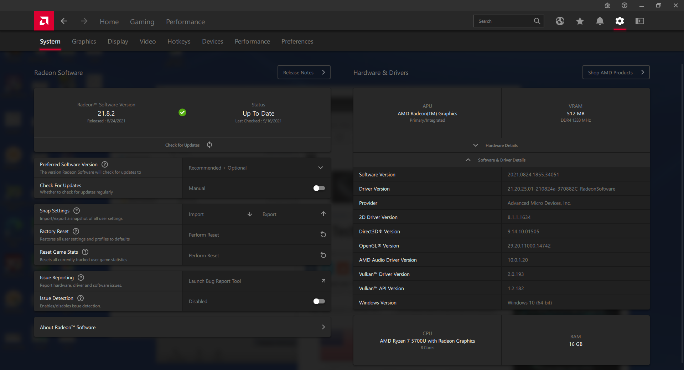The image size is (684, 370).
Task: Expand Hardware Details section
Action: click(502, 145)
